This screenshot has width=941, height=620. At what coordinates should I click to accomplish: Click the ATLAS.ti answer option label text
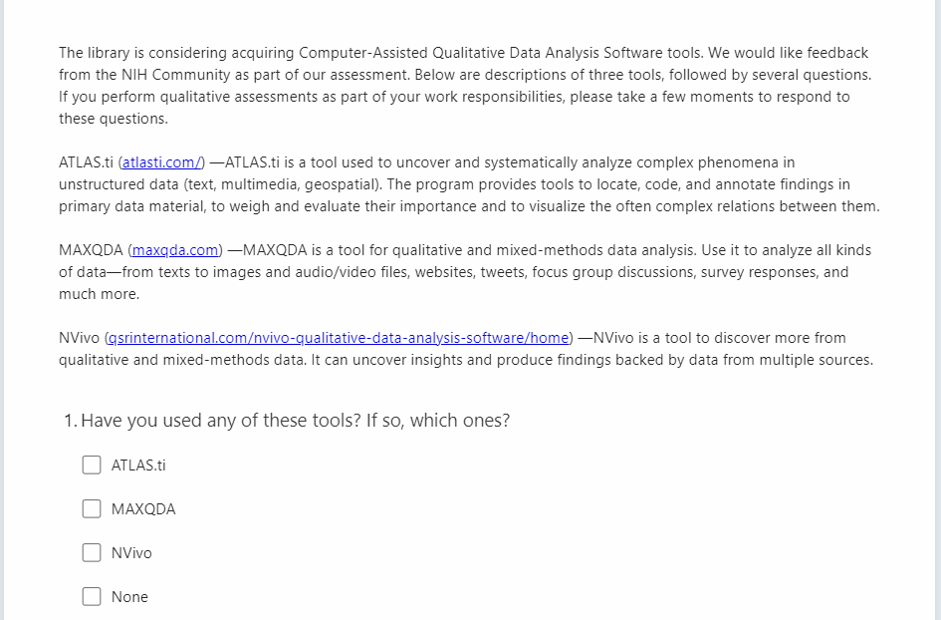coord(138,465)
